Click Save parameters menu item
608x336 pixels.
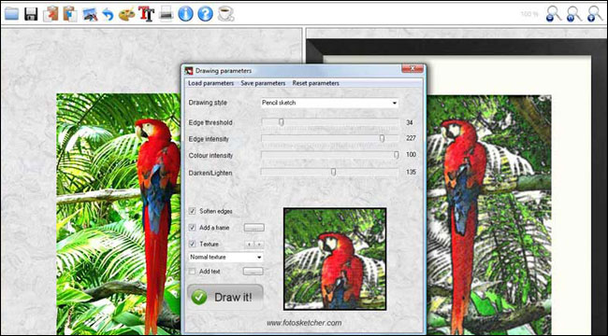(x=263, y=83)
